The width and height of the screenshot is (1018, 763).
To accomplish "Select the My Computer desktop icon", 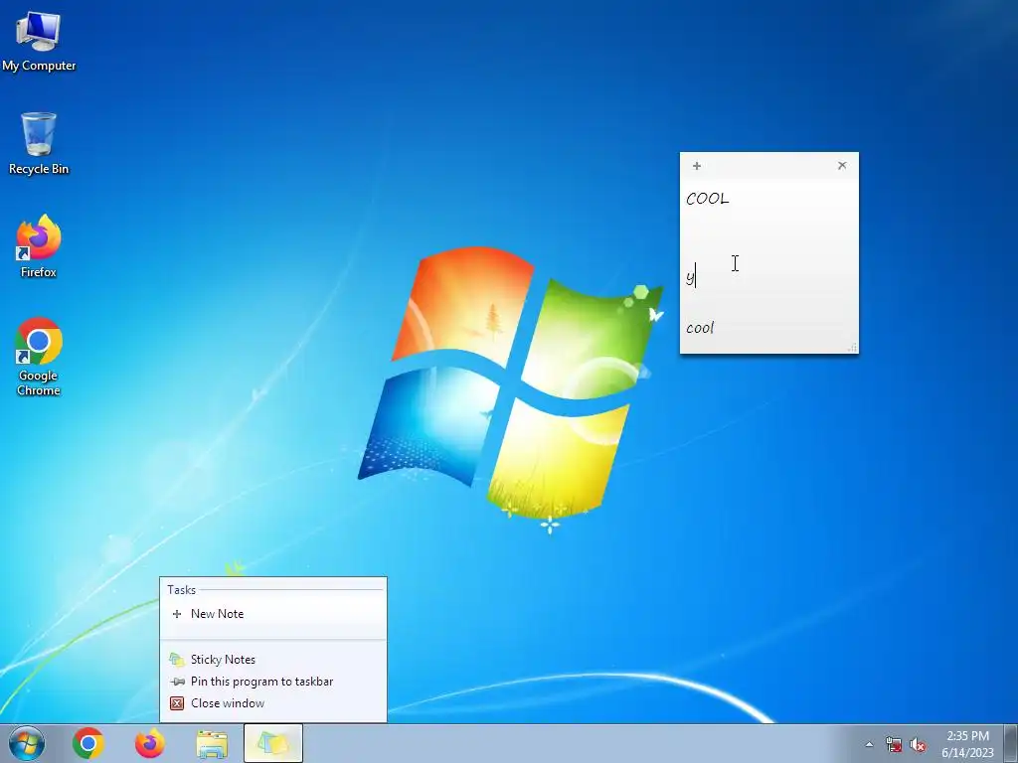I will [x=39, y=41].
